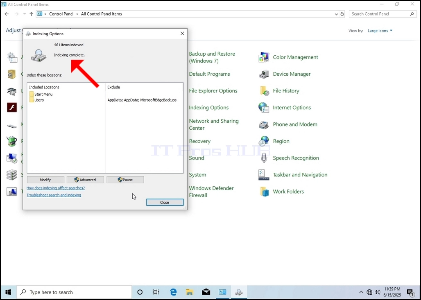This screenshot has height=300, width=421.
Task: Open Mail app from taskbar
Action: click(206, 292)
